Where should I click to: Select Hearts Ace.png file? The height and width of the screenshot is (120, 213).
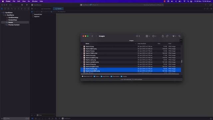(x=131, y=55)
